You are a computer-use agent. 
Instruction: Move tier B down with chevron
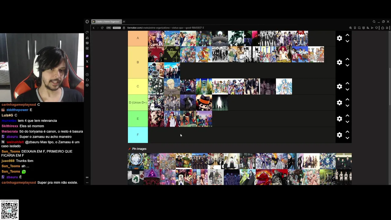click(x=347, y=65)
